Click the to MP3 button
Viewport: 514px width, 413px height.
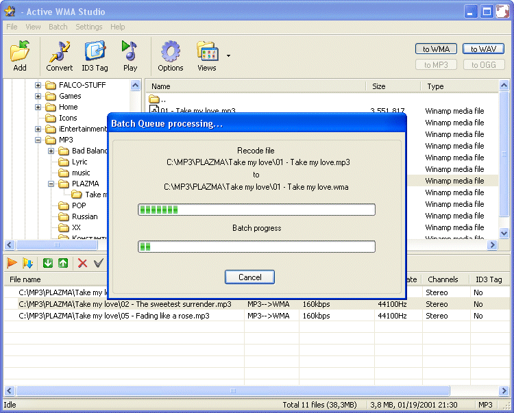pyautogui.click(x=436, y=65)
